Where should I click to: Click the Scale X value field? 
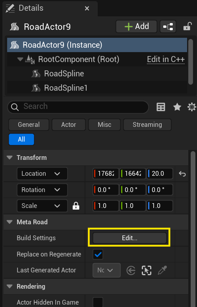pyautogui.click(x=106, y=206)
